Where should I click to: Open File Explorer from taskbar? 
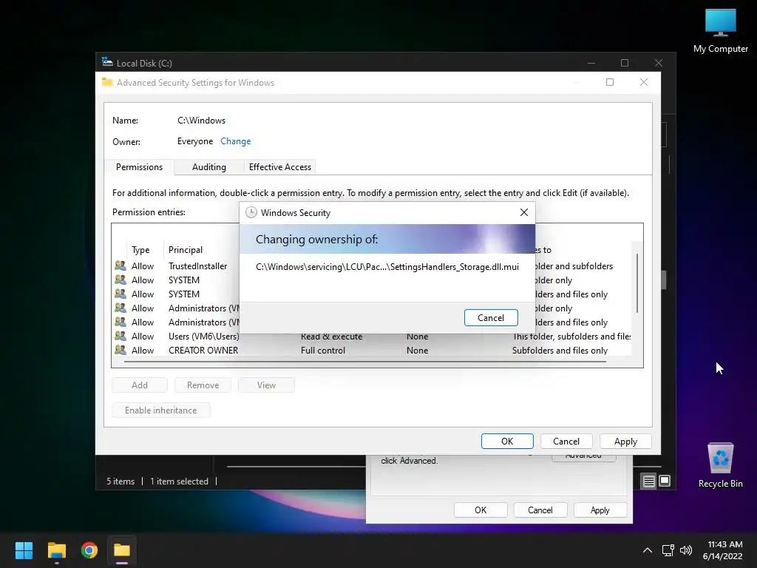click(56, 550)
